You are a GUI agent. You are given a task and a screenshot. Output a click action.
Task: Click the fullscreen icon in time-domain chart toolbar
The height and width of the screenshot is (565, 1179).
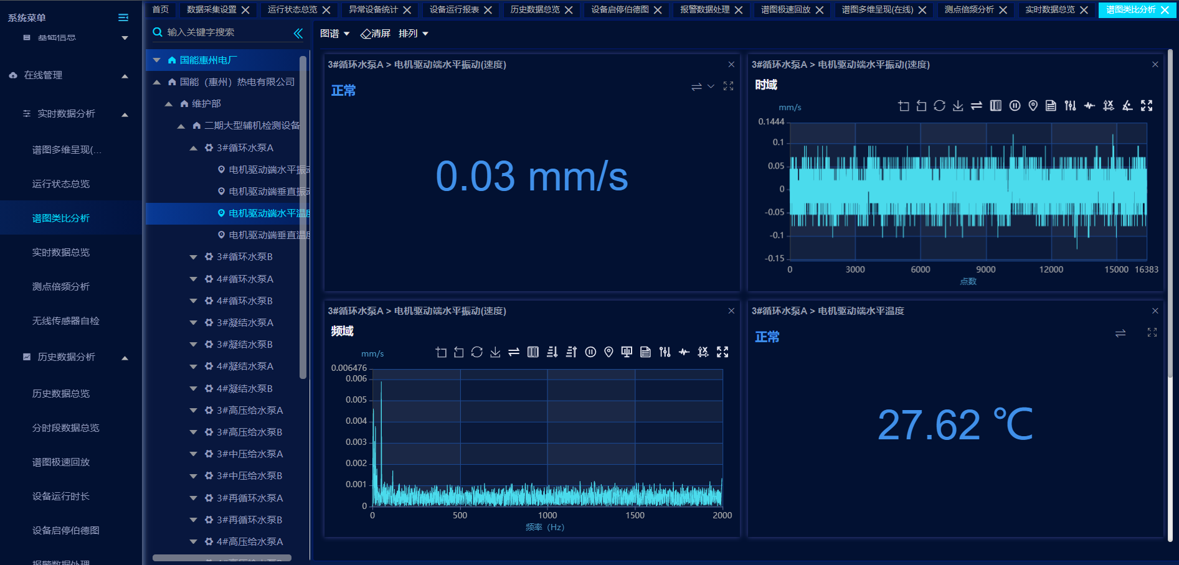pos(1147,106)
